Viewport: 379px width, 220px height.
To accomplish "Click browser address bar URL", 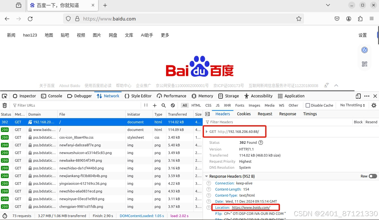I will [109, 19].
